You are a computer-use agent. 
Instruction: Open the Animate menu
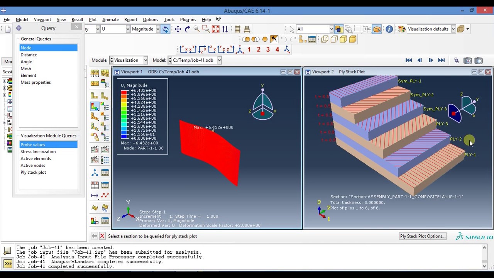[x=110, y=19]
